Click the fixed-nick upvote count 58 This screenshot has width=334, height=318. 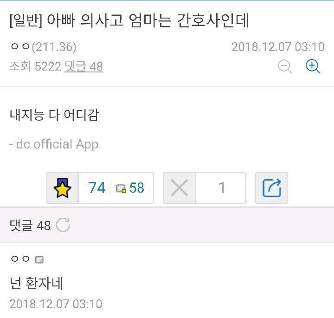coord(137,188)
